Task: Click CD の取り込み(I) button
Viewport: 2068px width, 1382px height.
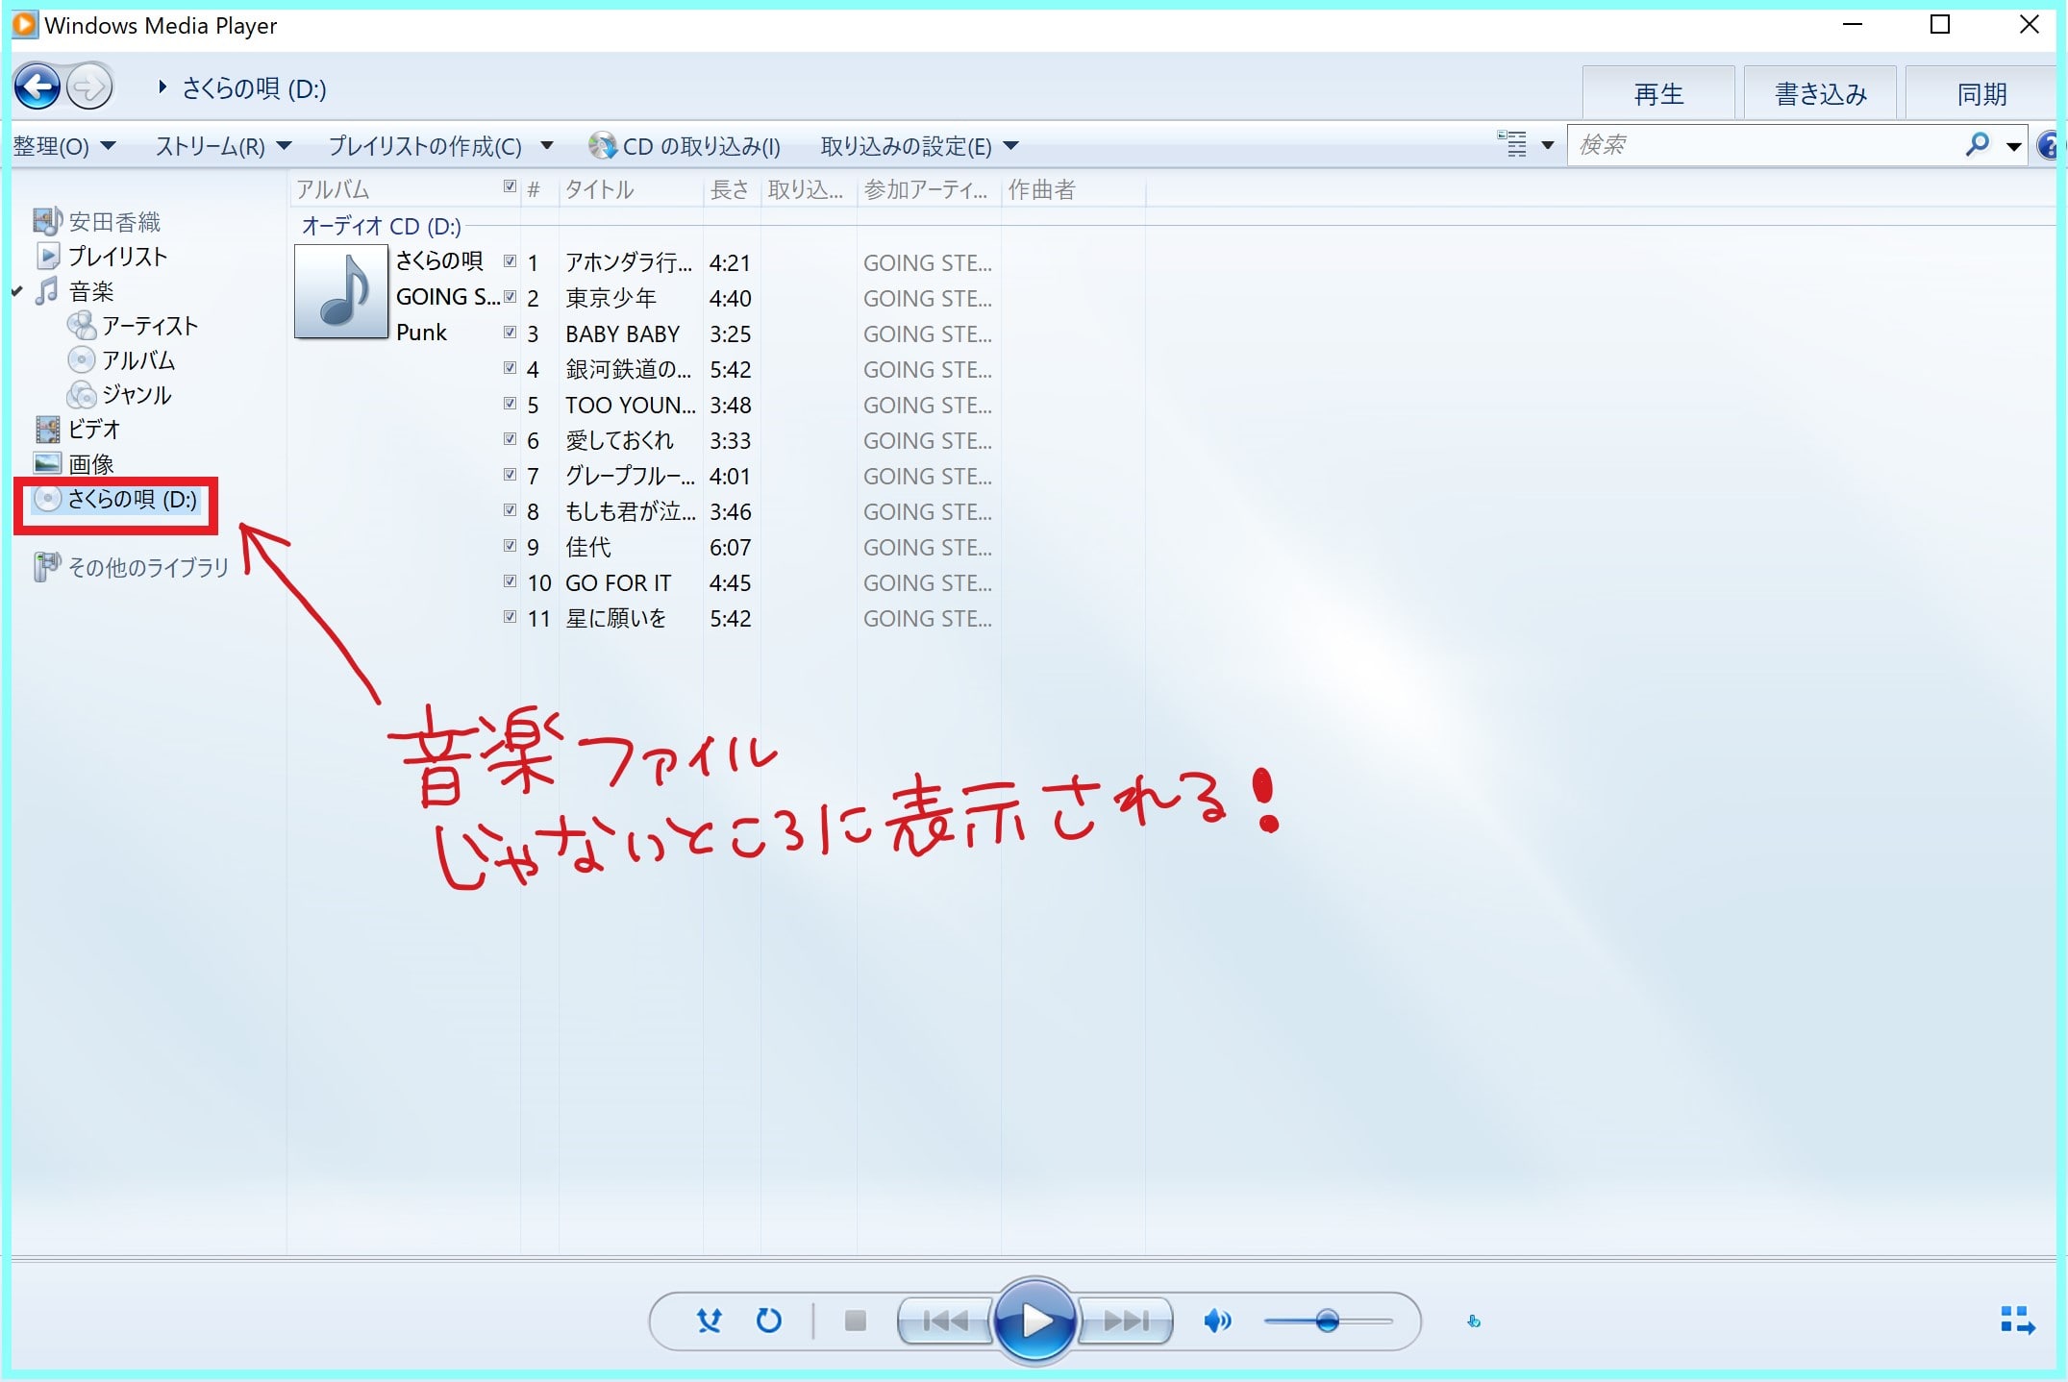Action: tap(685, 146)
